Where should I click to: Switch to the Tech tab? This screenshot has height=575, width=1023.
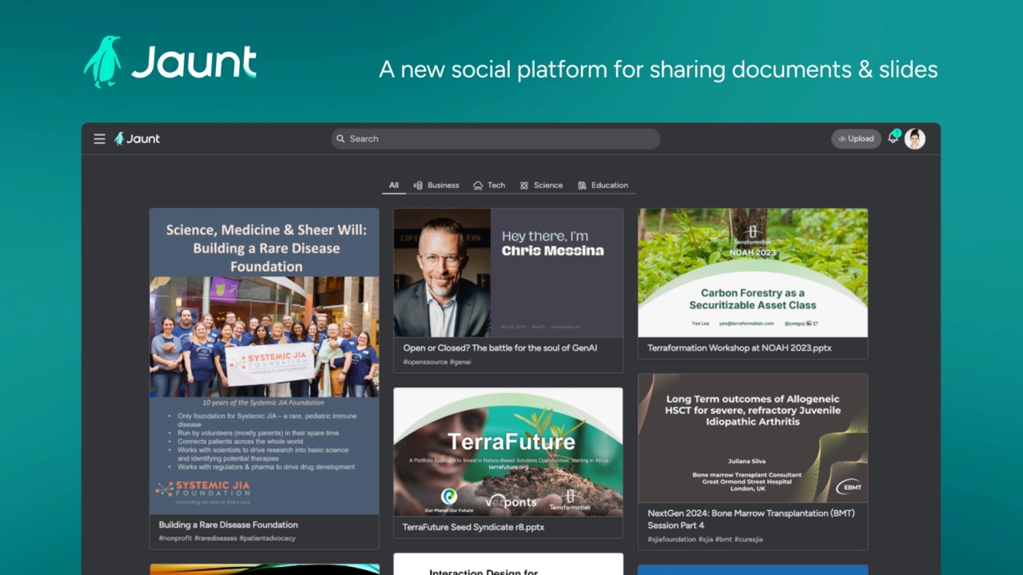[x=489, y=185]
